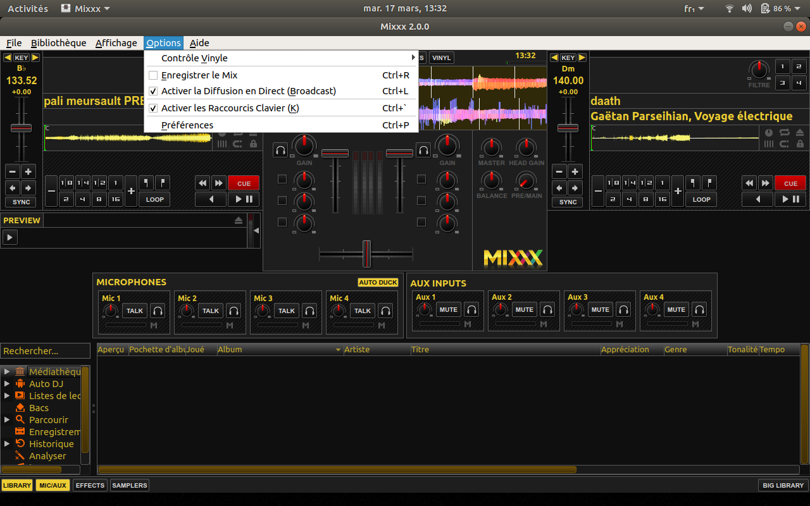Toggle left channel headphone cue button

[x=280, y=150]
